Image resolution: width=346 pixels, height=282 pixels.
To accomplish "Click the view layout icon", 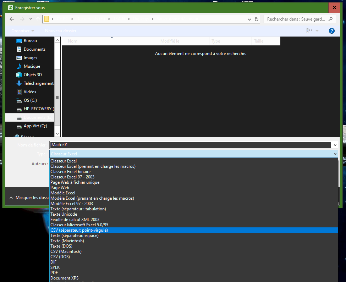I will click(309, 31).
